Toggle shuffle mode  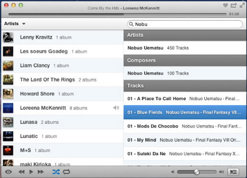[x=56, y=172]
